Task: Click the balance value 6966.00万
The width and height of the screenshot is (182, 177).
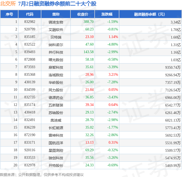Action: [173, 98]
